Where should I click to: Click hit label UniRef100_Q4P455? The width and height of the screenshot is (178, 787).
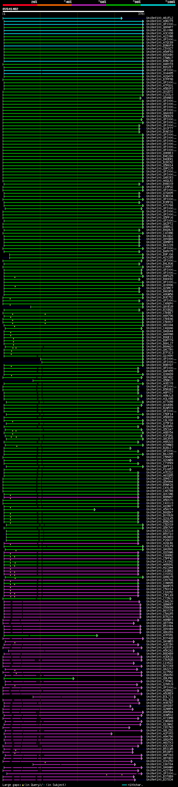[160, 371]
